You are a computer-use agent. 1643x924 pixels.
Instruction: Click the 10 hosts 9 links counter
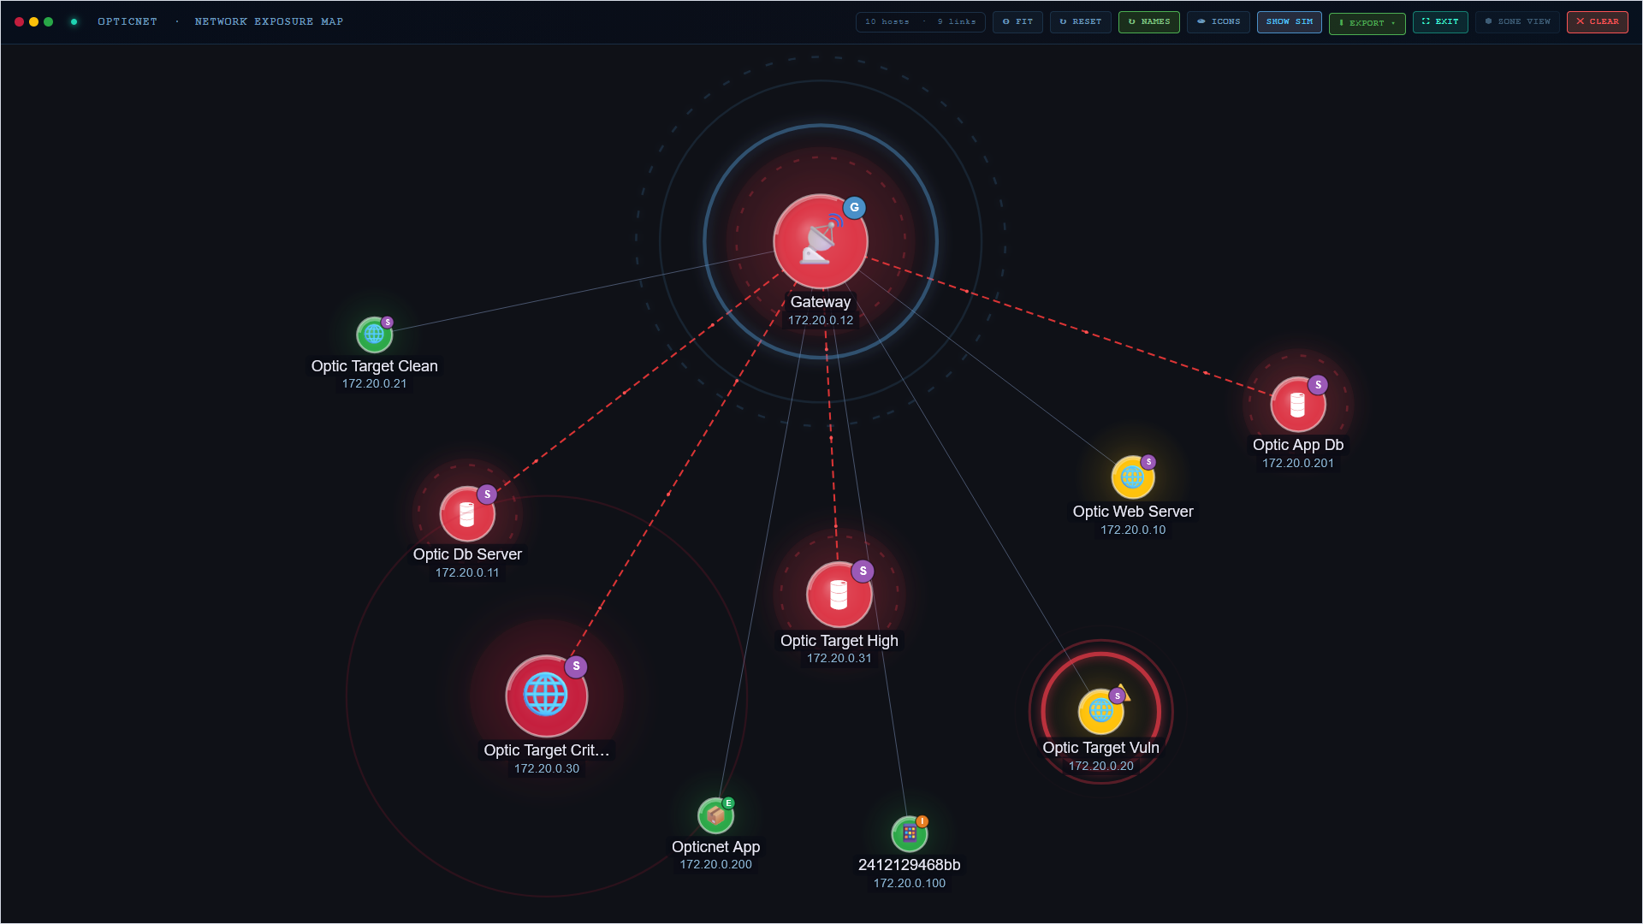click(x=920, y=22)
